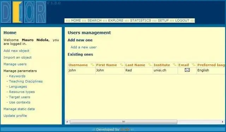
Task: Click the Username column header
Action: coord(78,65)
